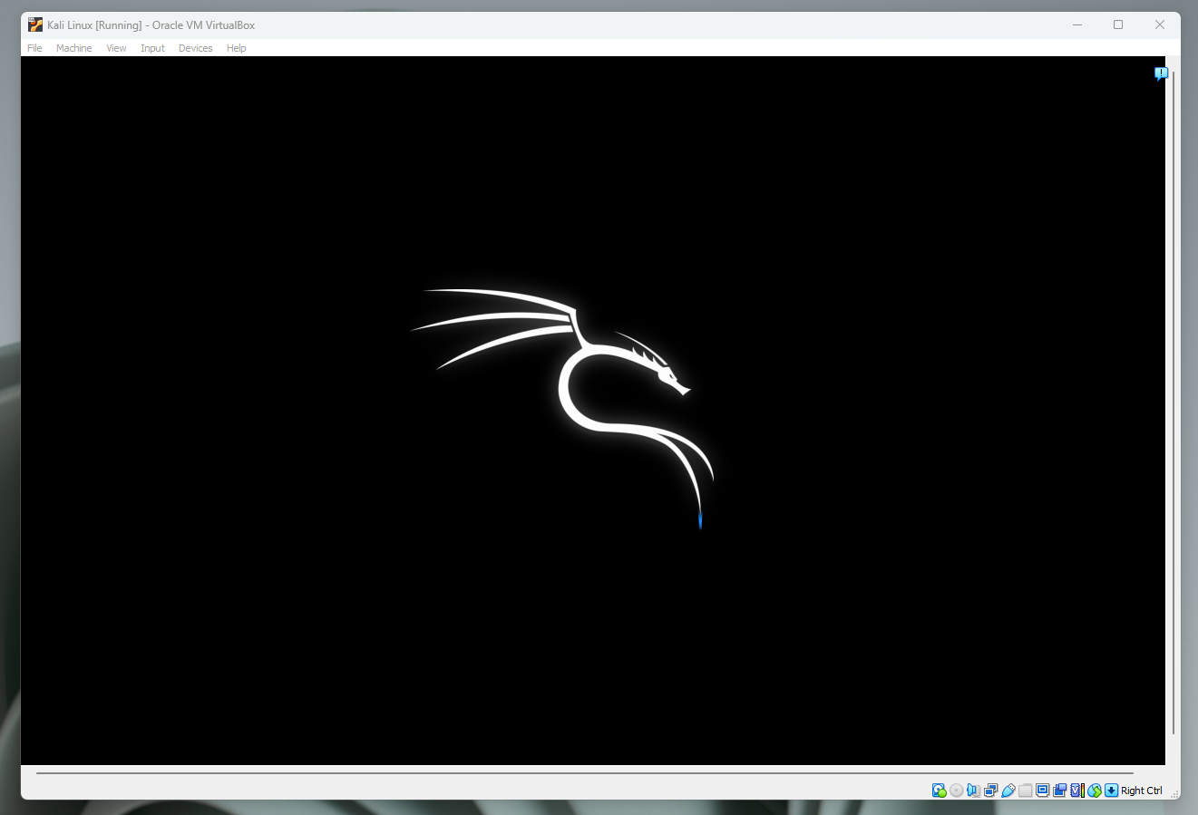Screen dimensions: 1198x815
Task: Click the keyboard capture arrow icon
Action: click(1111, 791)
